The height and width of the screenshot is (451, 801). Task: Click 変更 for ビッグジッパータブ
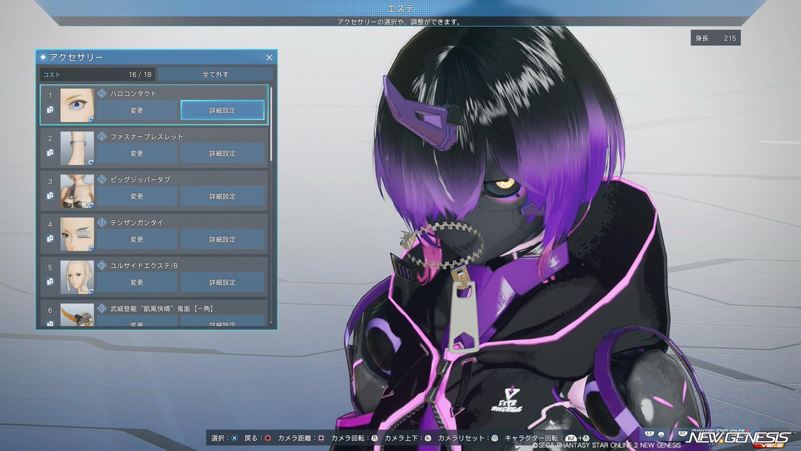(137, 196)
